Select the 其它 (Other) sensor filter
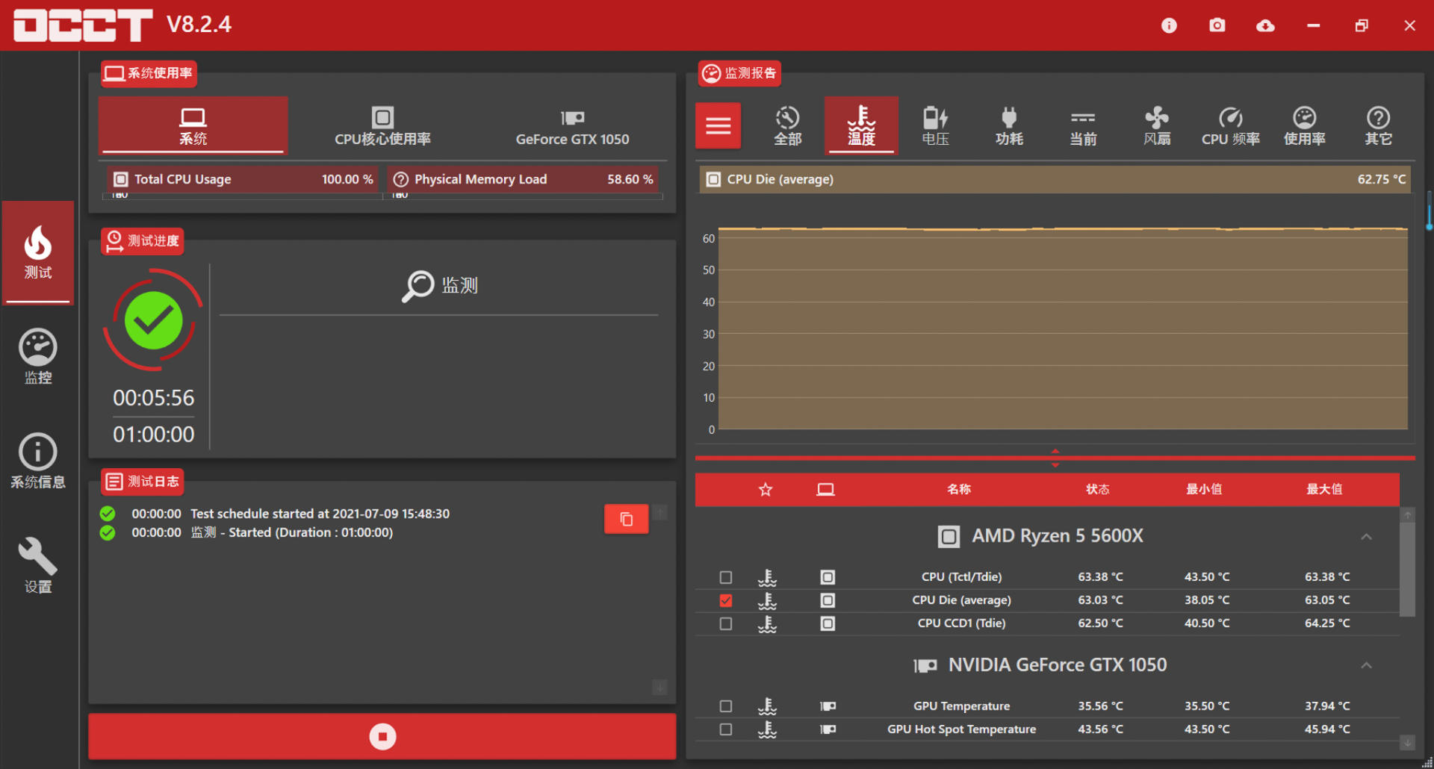 [x=1378, y=125]
